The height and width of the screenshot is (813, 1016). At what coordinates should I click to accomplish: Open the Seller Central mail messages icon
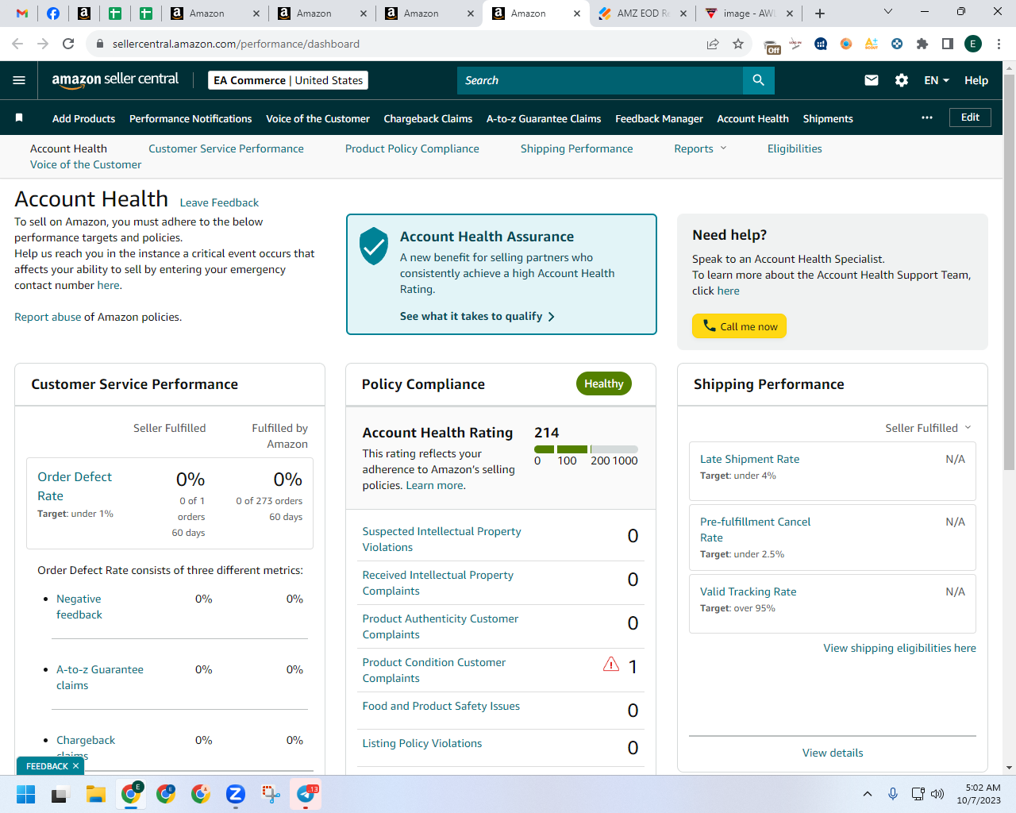click(x=872, y=80)
